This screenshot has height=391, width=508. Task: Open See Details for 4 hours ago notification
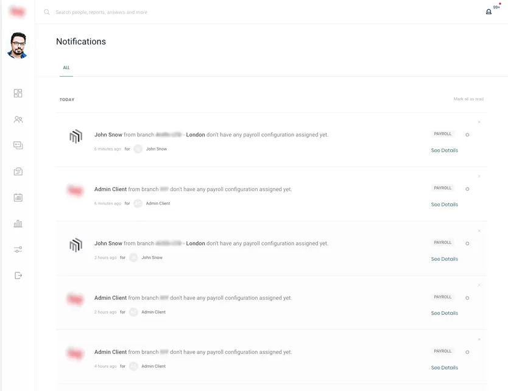pos(444,368)
